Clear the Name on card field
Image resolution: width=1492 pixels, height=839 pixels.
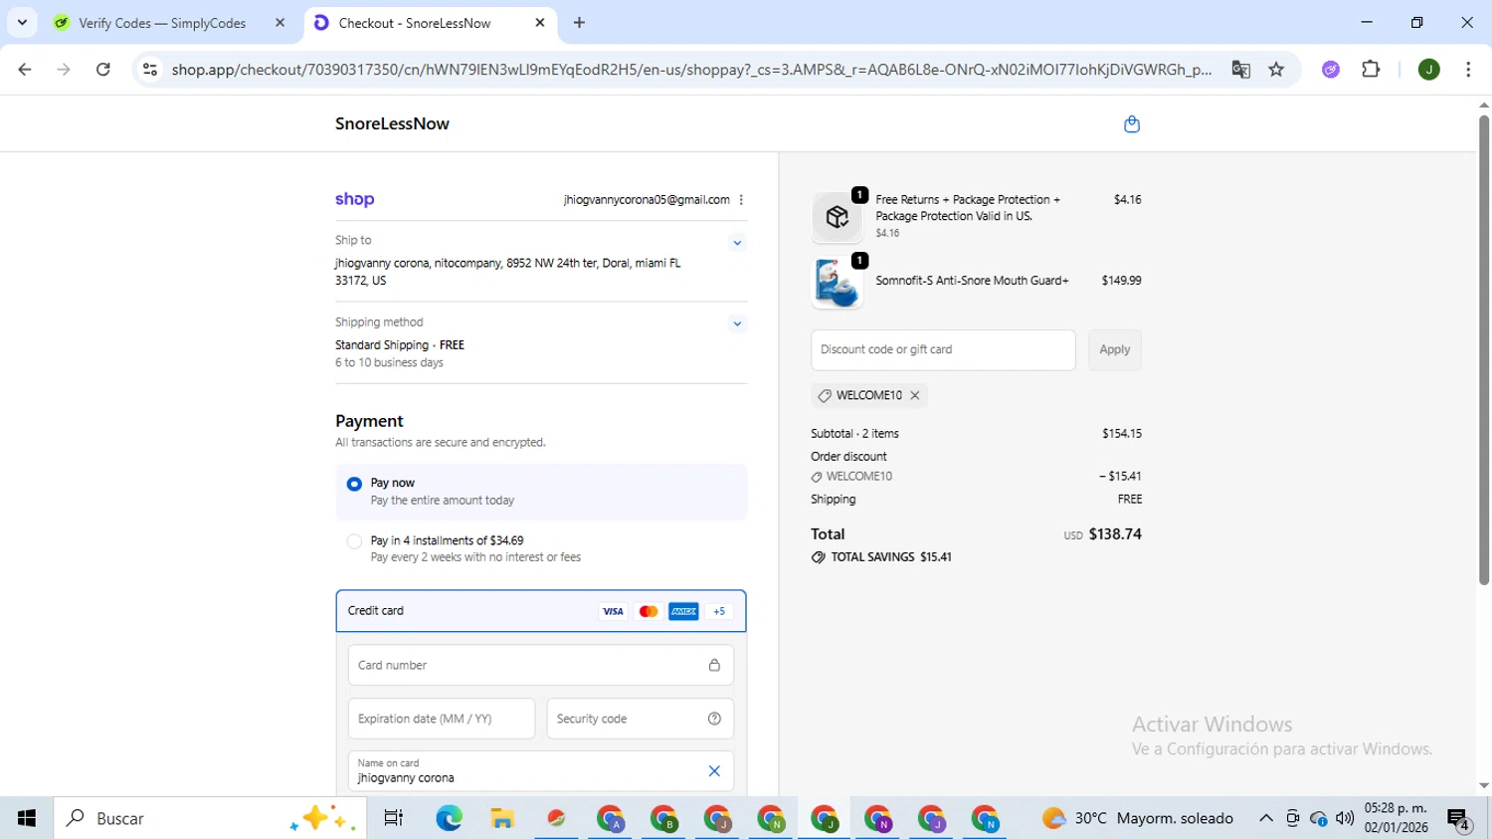714,770
